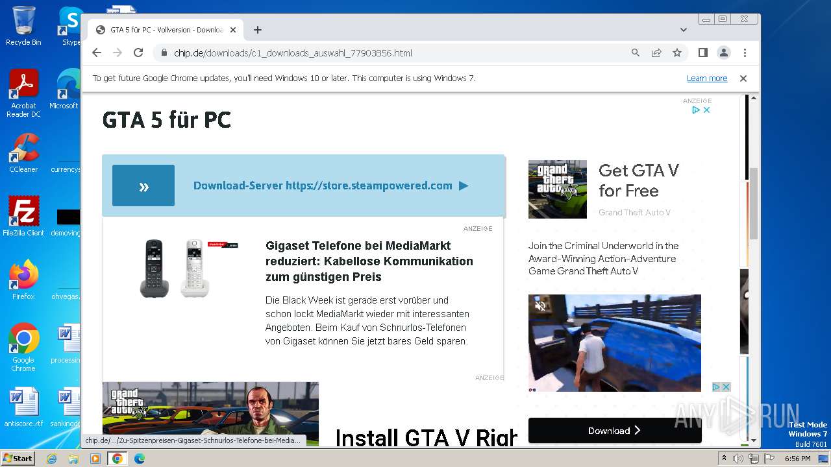The width and height of the screenshot is (831, 467).
Task: Click GTA 5 für PC page heading
Action: [x=167, y=120]
